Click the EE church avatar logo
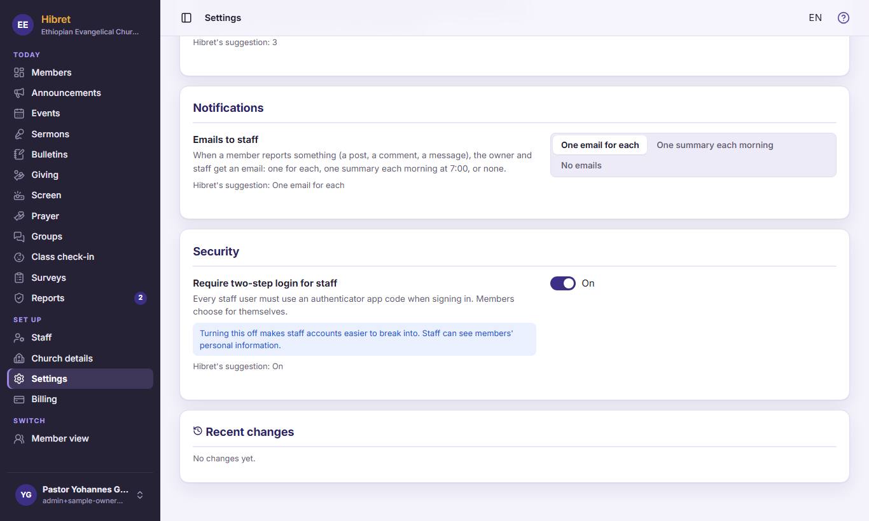 pyautogui.click(x=23, y=25)
